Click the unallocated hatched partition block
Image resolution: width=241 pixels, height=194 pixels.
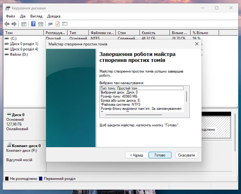tap(216, 127)
